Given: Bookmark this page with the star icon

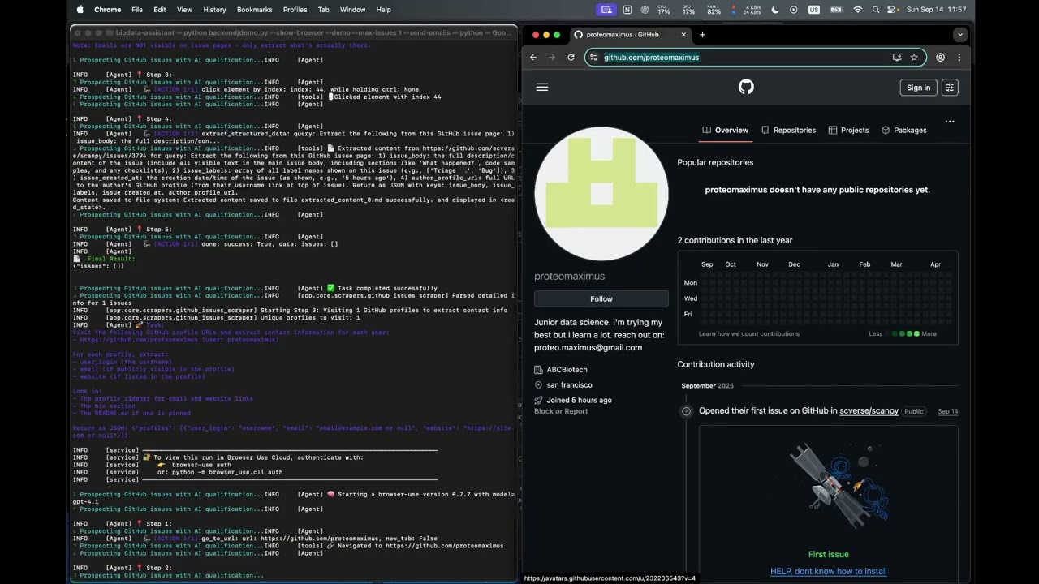Looking at the screenshot, I should pyautogui.click(x=914, y=58).
